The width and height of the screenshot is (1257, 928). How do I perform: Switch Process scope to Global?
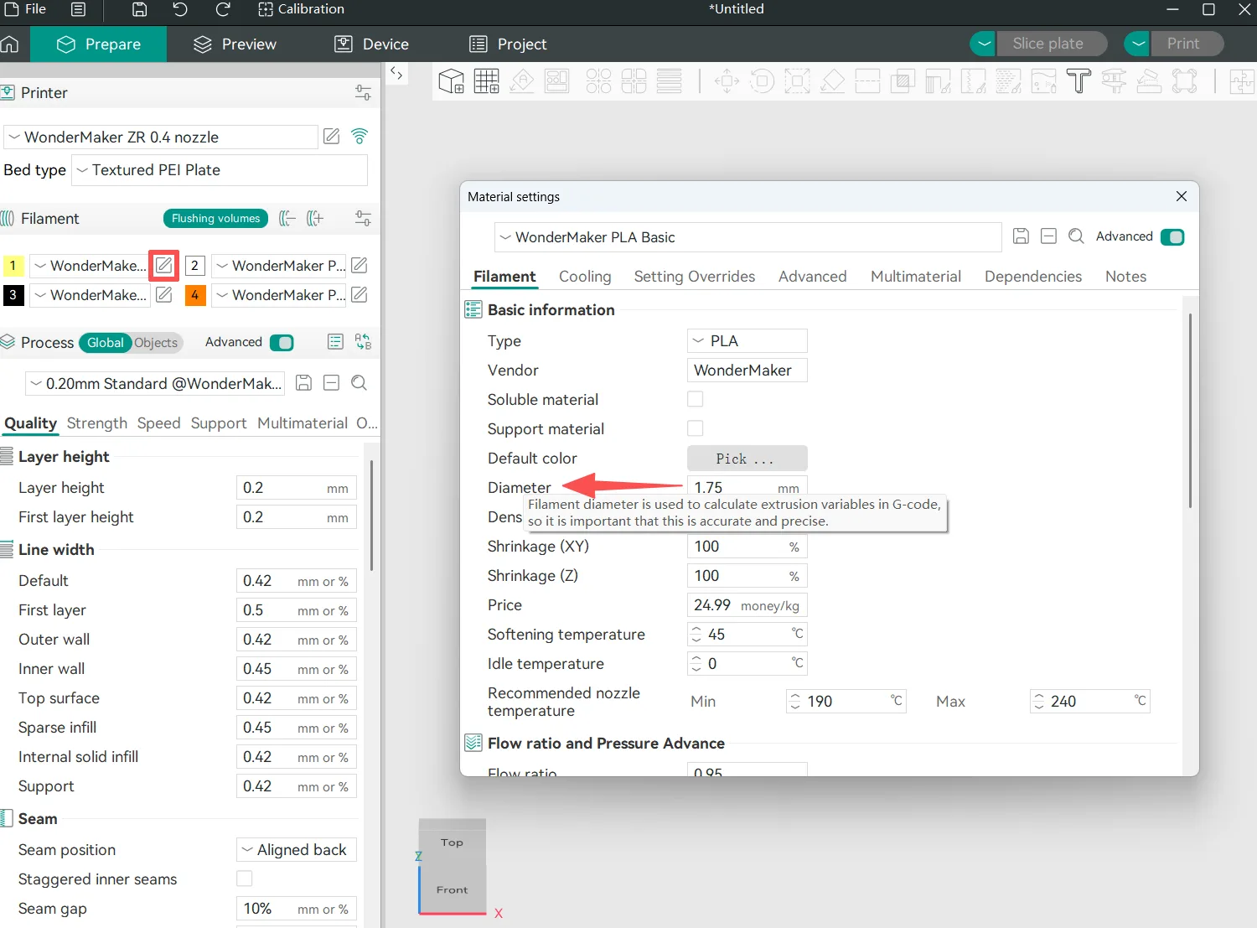[106, 342]
